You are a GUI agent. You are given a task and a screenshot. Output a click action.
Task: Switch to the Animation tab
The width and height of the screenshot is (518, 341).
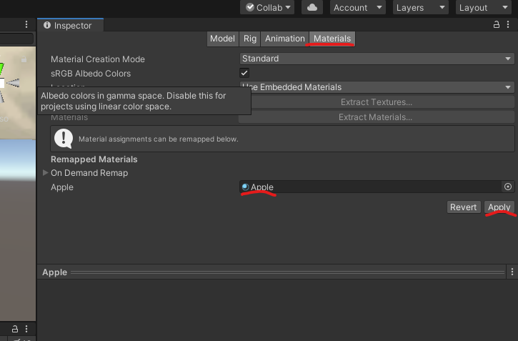(x=285, y=39)
